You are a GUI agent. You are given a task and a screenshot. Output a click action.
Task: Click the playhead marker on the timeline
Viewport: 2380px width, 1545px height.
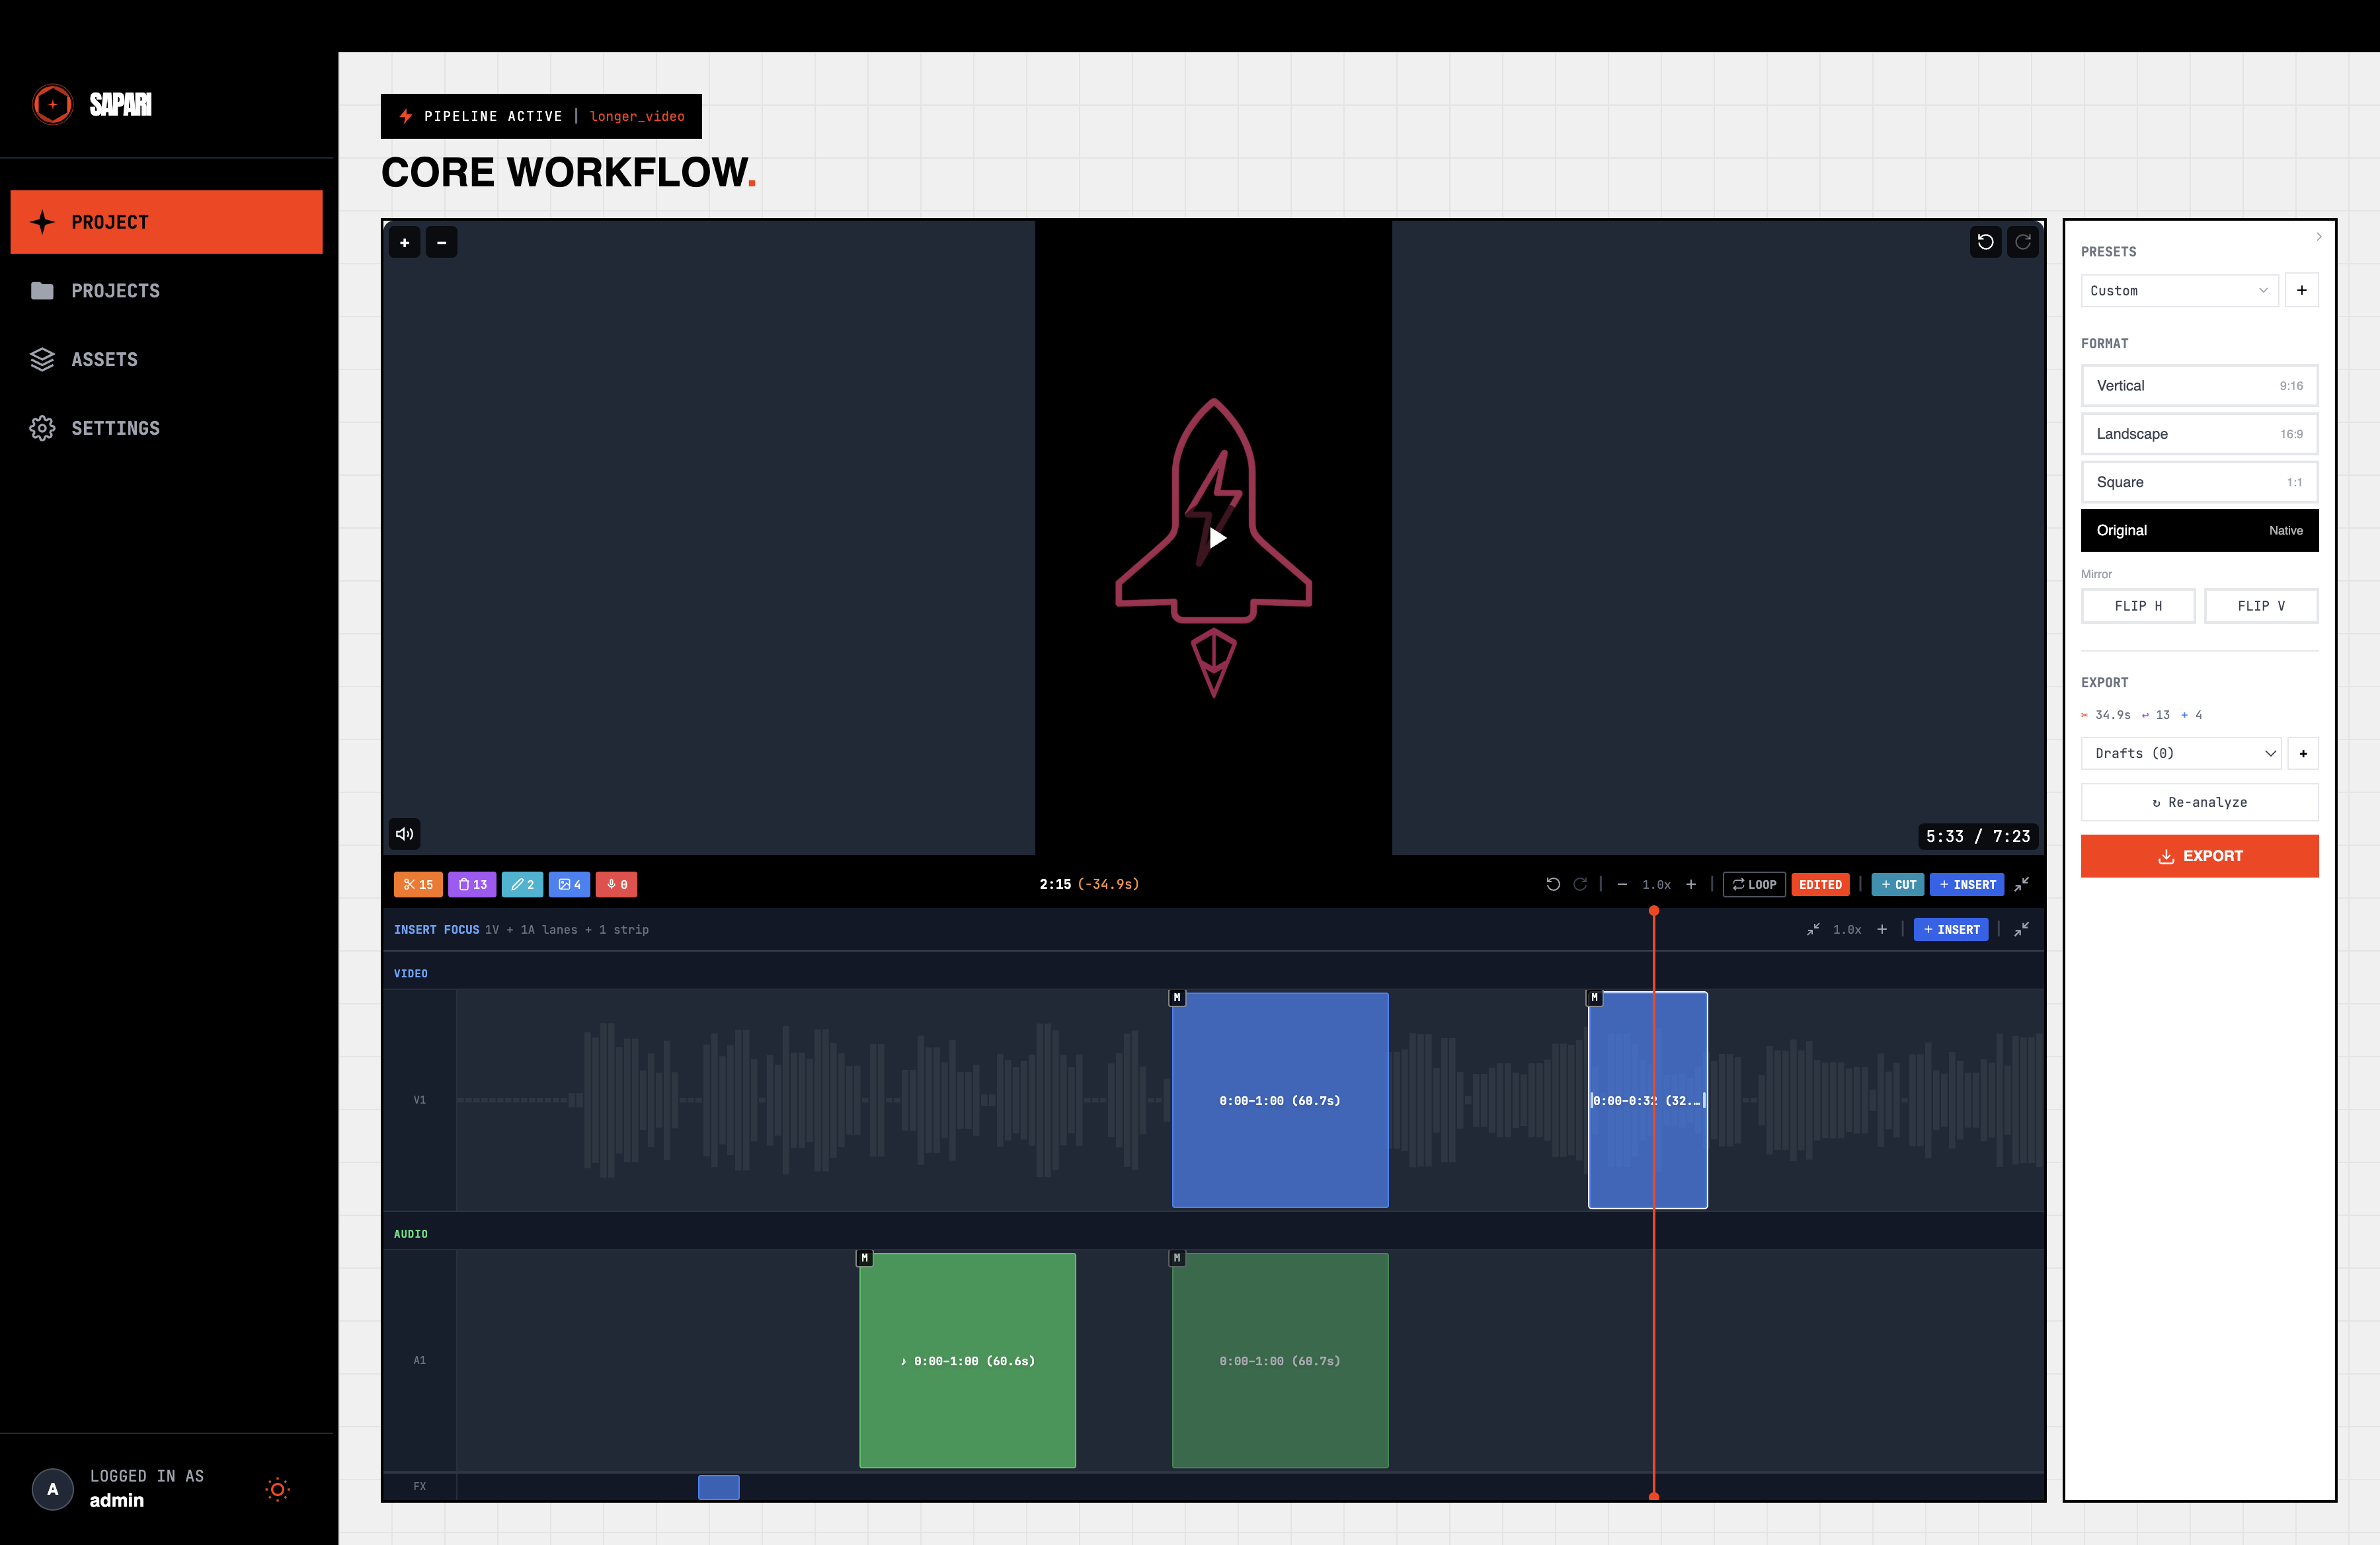[x=1653, y=911]
